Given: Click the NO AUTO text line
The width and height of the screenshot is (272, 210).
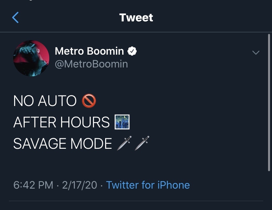Looking at the screenshot, I should (45, 101).
